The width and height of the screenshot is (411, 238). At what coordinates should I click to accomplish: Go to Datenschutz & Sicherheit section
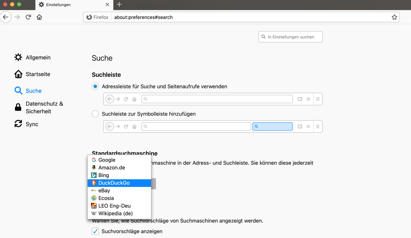coord(44,107)
